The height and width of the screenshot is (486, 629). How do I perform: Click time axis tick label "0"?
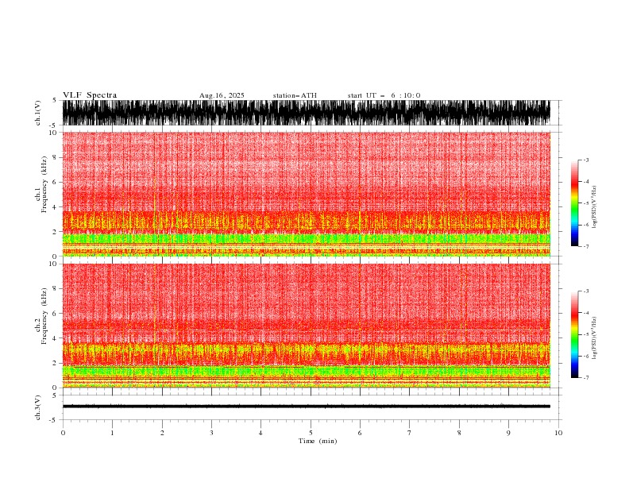coord(63,433)
